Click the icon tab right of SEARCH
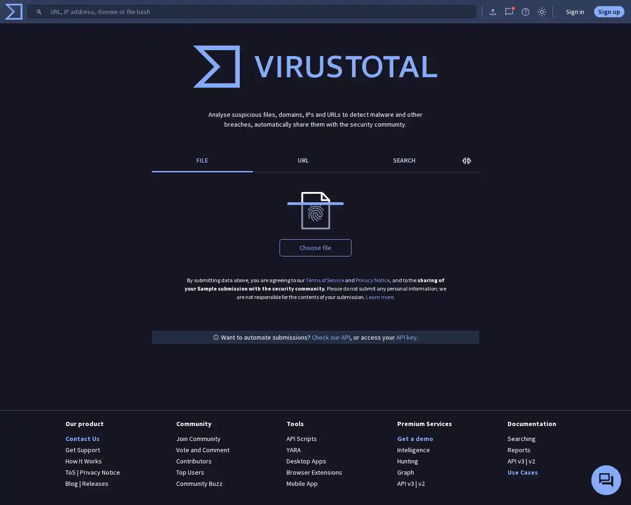 [x=466, y=161]
